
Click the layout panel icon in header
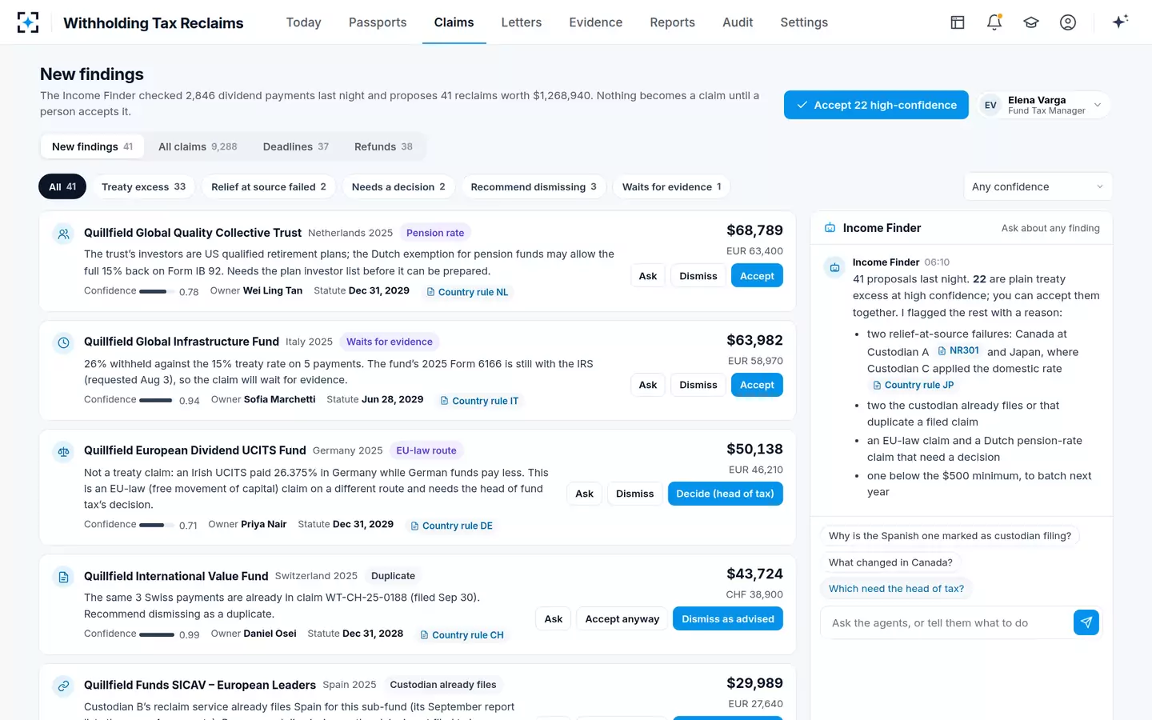pos(958,22)
